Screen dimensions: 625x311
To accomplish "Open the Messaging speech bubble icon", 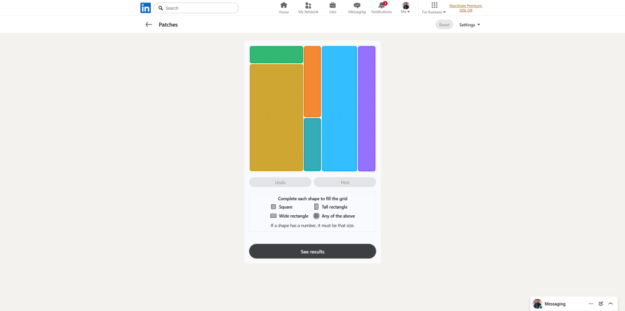I will tap(357, 5).
